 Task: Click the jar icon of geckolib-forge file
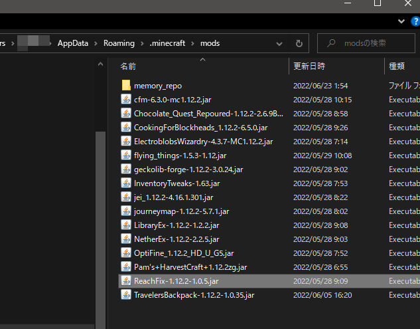click(x=126, y=169)
